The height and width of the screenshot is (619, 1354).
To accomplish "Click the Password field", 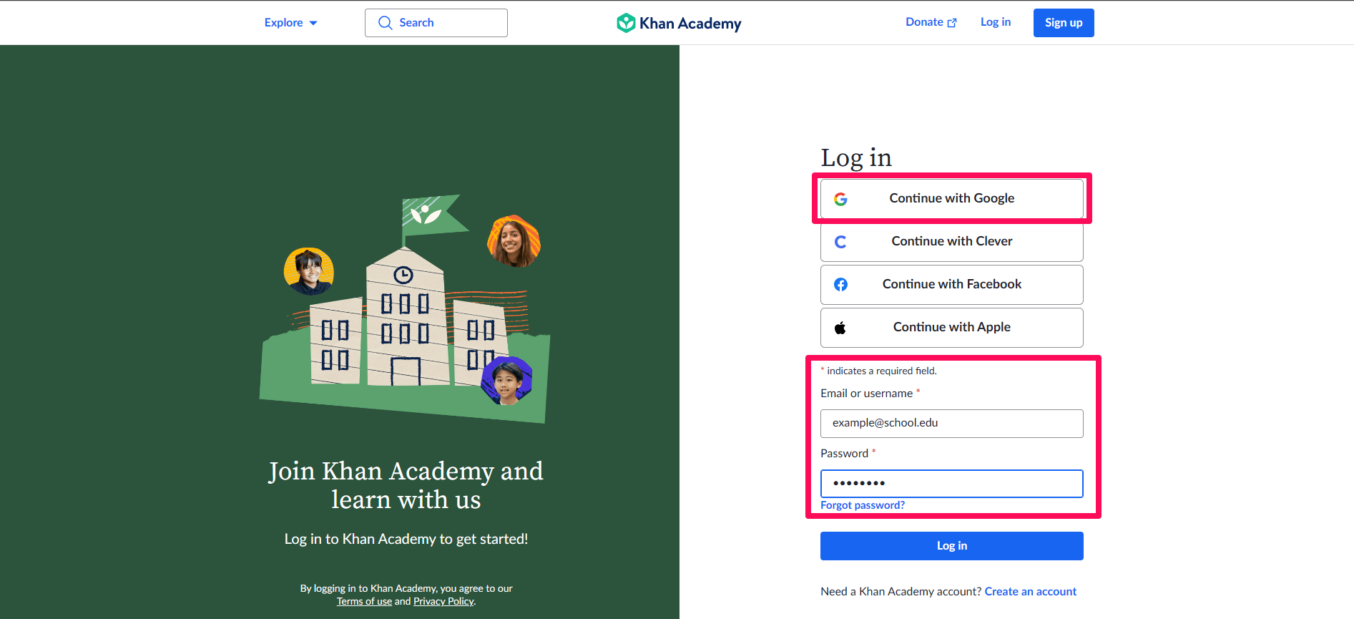I will [x=952, y=484].
